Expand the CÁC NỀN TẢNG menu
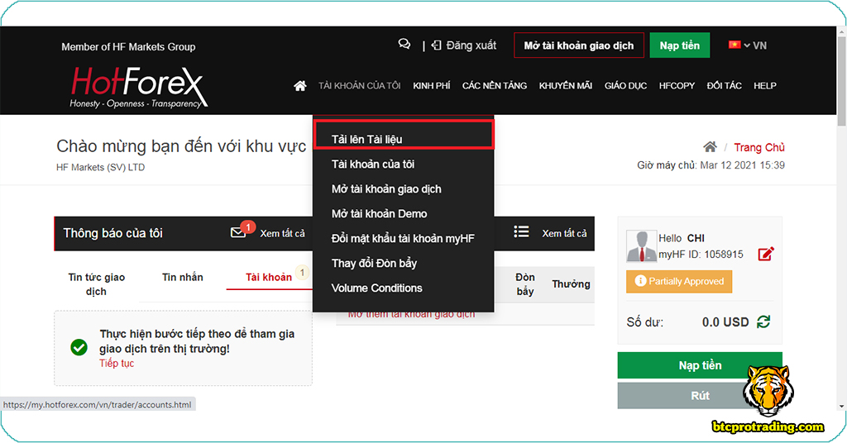This screenshot has width=847, height=443. pos(494,86)
